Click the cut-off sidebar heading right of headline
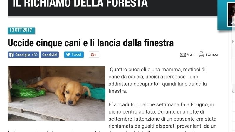Screen dimensions: 235x132 coord(233,42)
